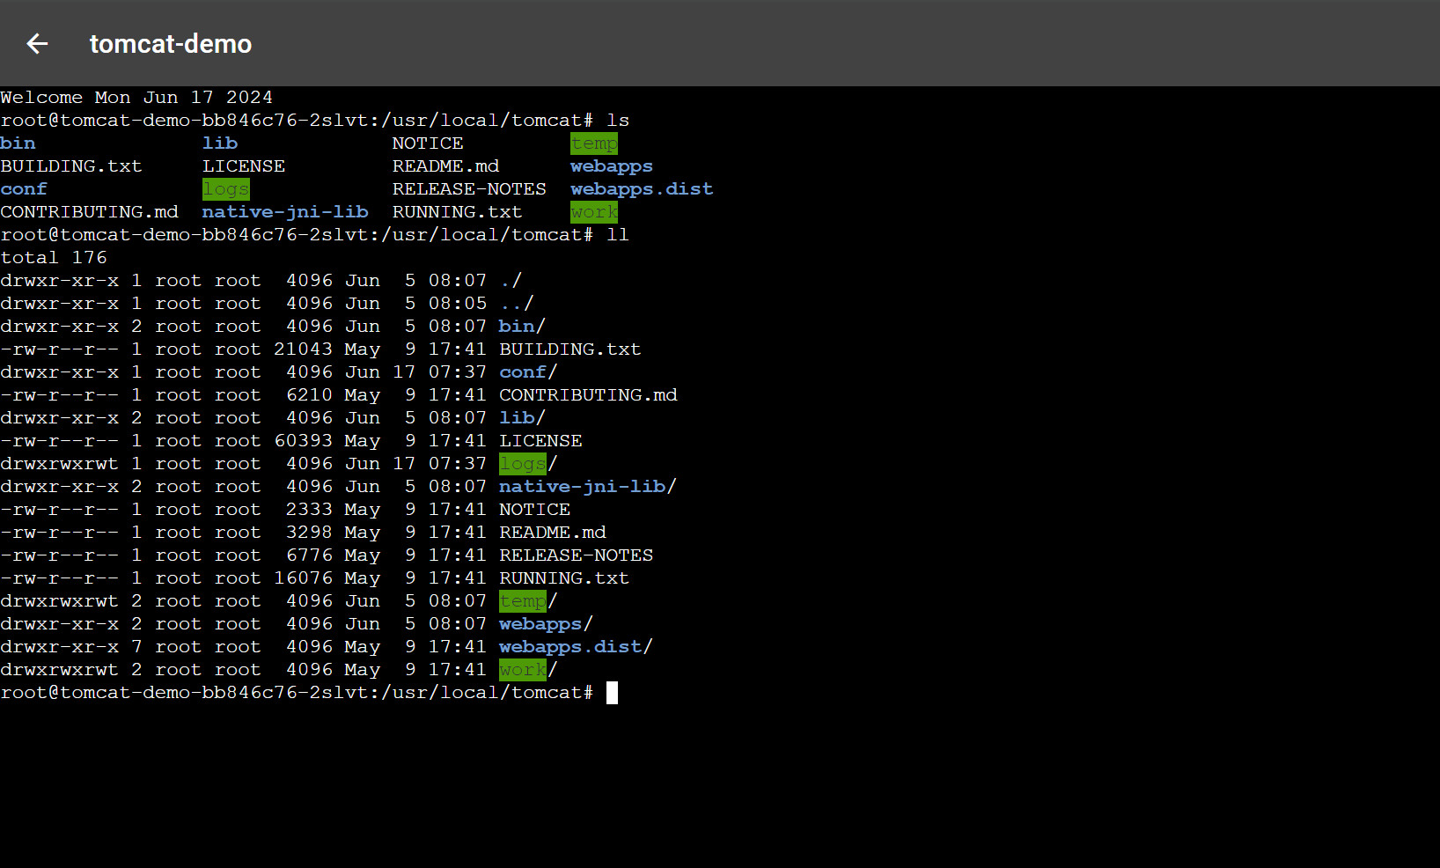
Task: Click RUNNING.txt in the long listing
Action: coord(564,578)
